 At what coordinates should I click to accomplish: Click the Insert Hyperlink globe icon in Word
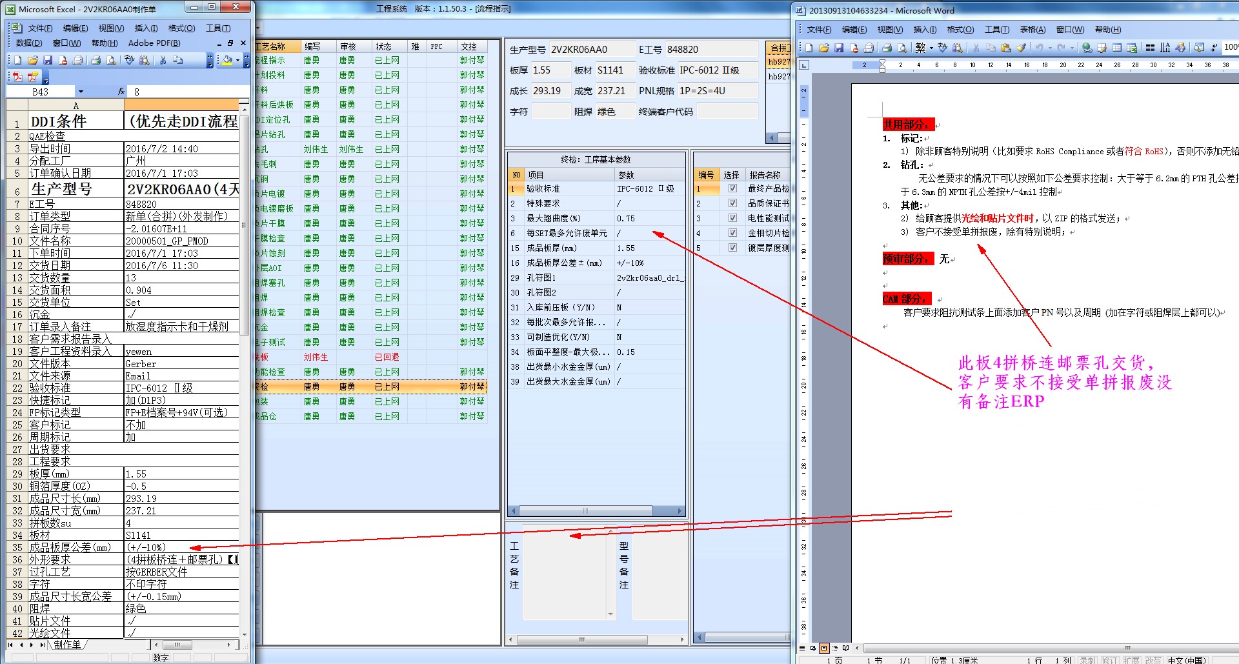coord(1087,47)
